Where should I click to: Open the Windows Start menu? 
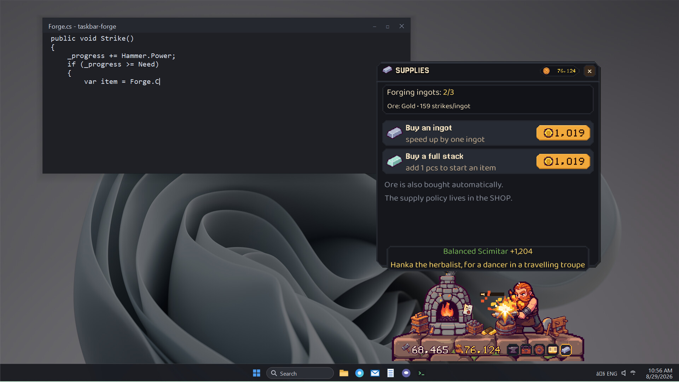pyautogui.click(x=256, y=373)
